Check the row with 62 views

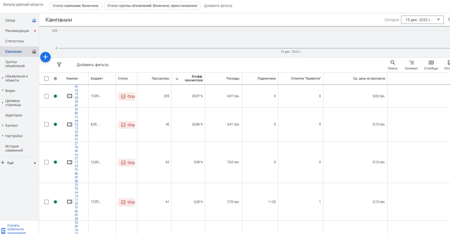click(x=46, y=162)
